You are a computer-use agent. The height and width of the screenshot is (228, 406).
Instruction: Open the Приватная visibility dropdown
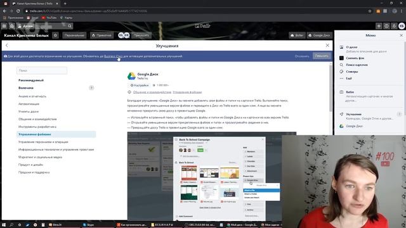(101, 35)
